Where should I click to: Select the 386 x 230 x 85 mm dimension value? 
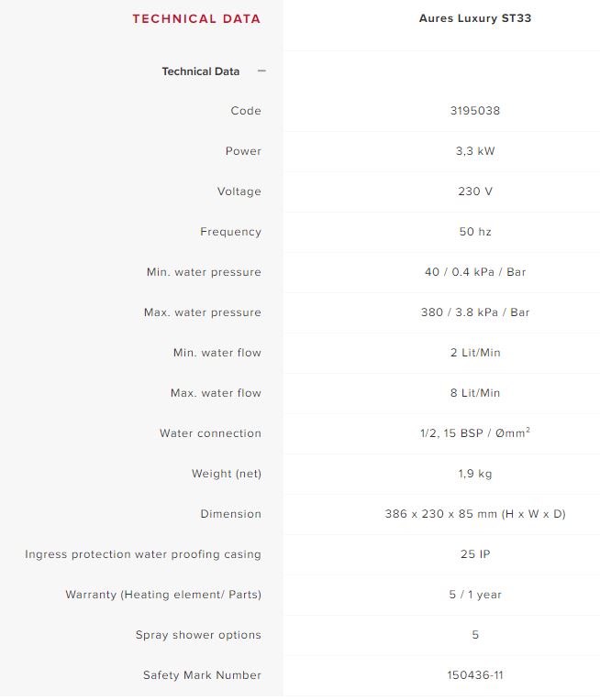[475, 514]
